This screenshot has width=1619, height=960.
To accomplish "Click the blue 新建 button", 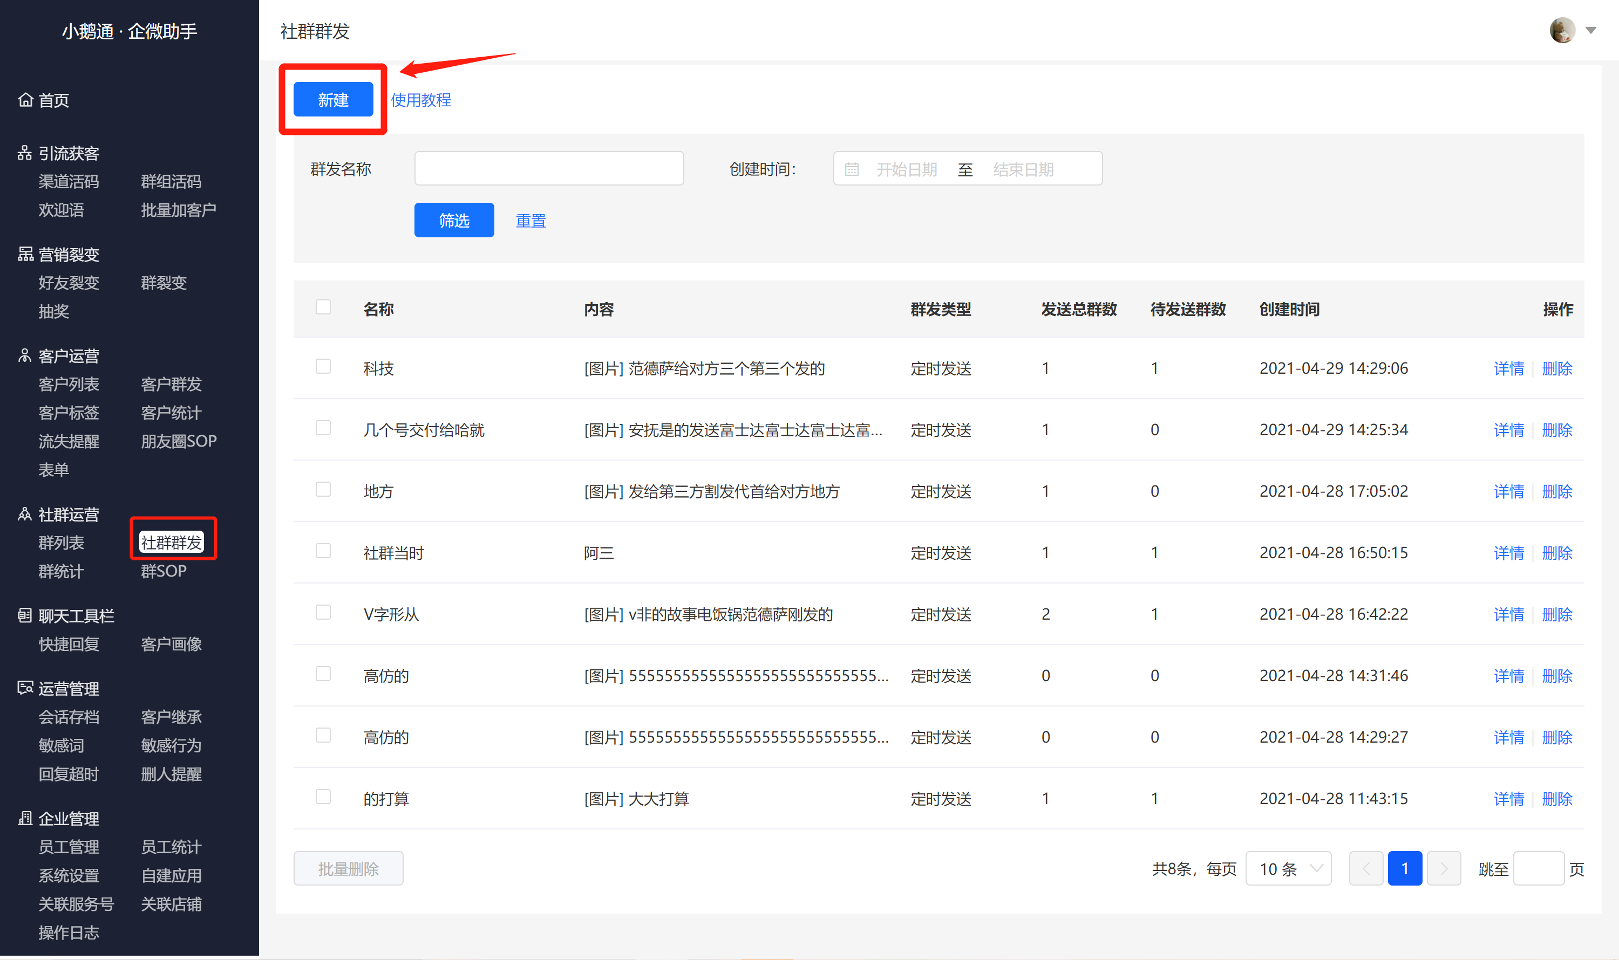I will [334, 100].
